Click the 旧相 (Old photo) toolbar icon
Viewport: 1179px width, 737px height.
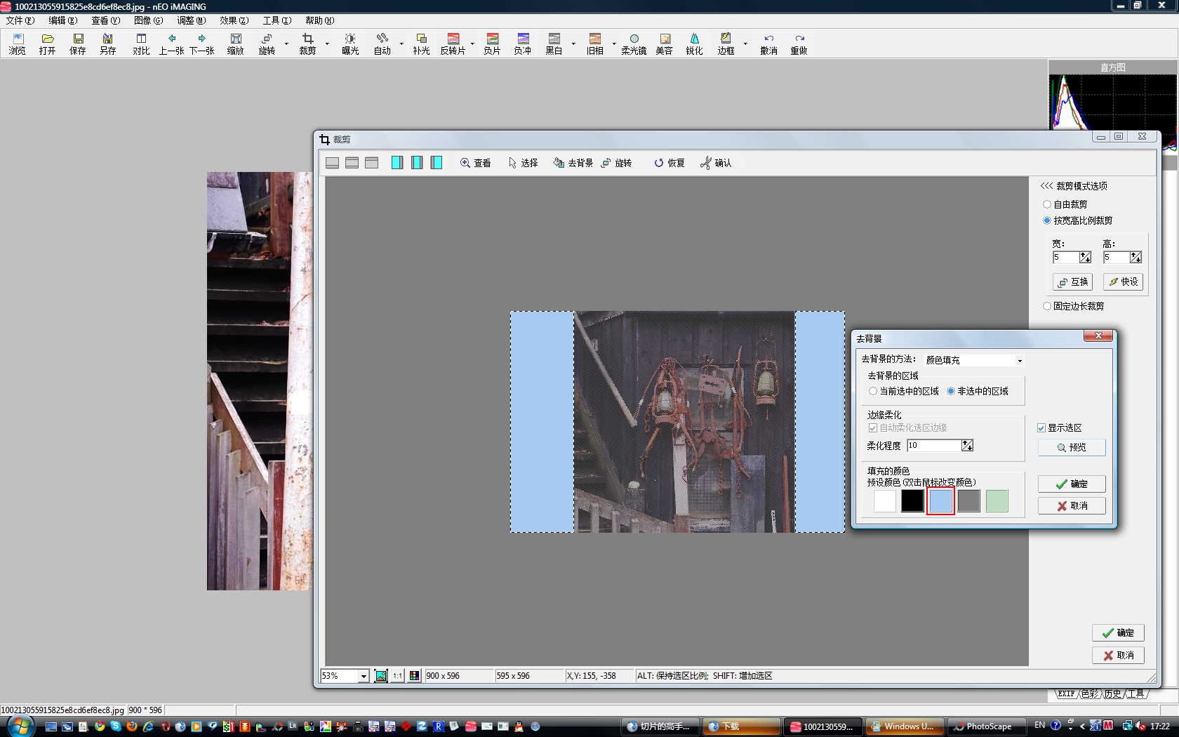(x=595, y=44)
